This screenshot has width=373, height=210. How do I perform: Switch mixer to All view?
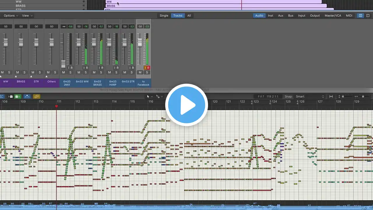coord(189,15)
